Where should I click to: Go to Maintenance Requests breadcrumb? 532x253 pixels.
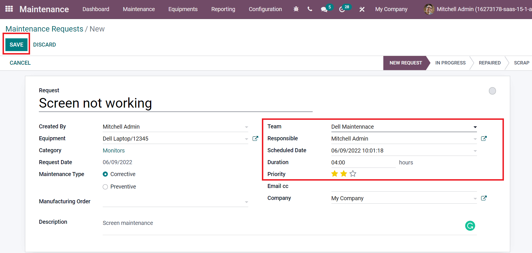[x=44, y=29]
